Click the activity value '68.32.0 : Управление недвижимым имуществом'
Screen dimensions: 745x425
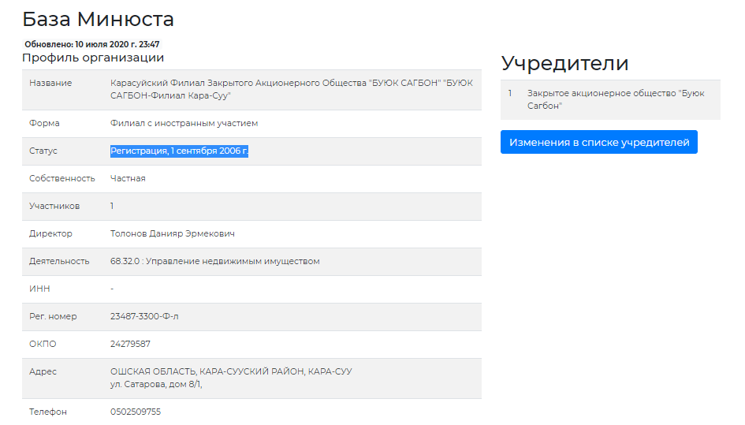click(214, 261)
